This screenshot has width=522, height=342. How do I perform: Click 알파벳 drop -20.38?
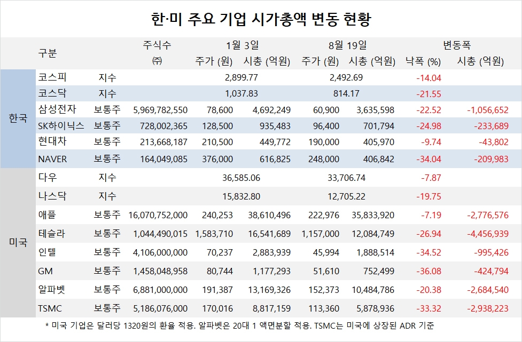[x=428, y=290]
